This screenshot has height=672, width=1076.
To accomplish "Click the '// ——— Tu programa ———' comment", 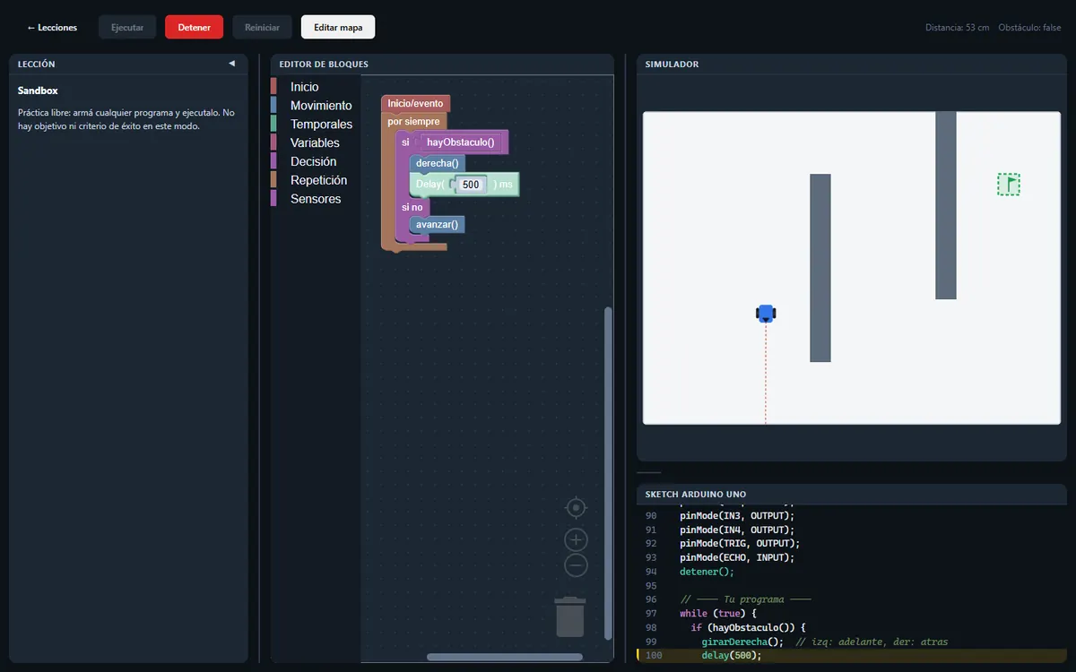I will [745, 599].
